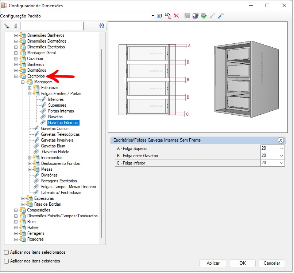Expand the Dimensões Banheiros tree node
This screenshot has height=273, width=294.
(16, 35)
